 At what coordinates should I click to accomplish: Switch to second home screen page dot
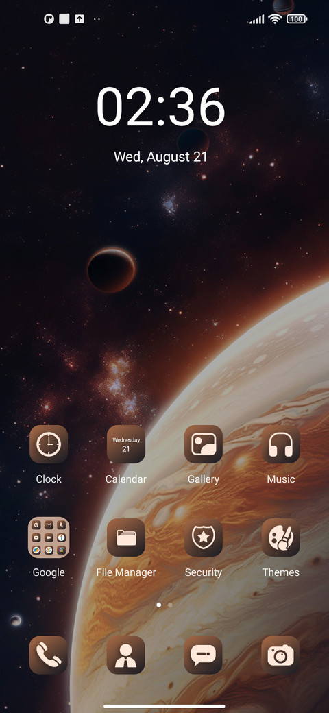coord(170,605)
